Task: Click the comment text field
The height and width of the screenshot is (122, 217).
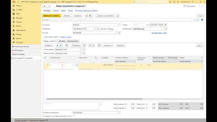Action: pos(71,106)
